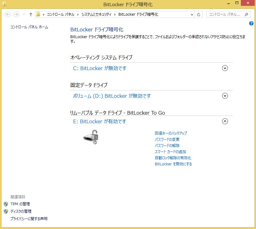Image resolution: width=256 pixels, height=229 pixels.
Task: Expand the C: drive BitLocker section chevron
Action: pyautogui.click(x=225, y=68)
